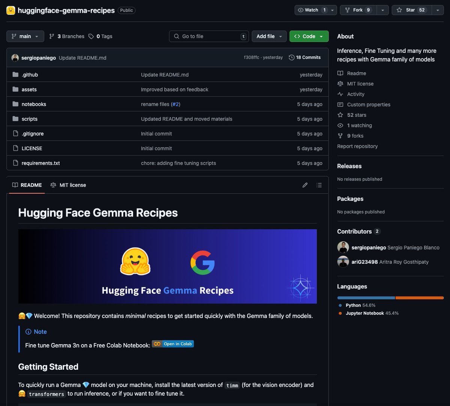The width and height of the screenshot is (450, 406).
Task: Fork the repository
Action: point(358,10)
